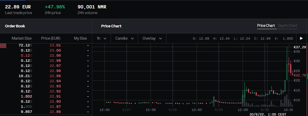
Task: Click the 22.89 EUR last trade price
Action: tap(18, 7)
